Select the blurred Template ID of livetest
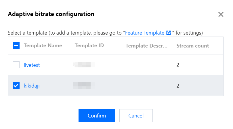The height and width of the screenshot is (129, 233). [x=84, y=65]
